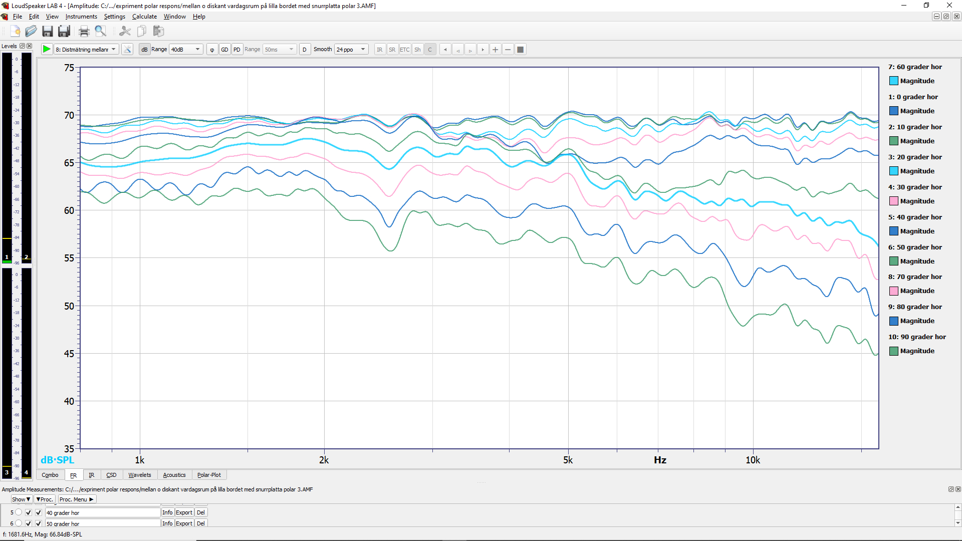
Task: Expand the Show dropdown button
Action: tap(21, 499)
